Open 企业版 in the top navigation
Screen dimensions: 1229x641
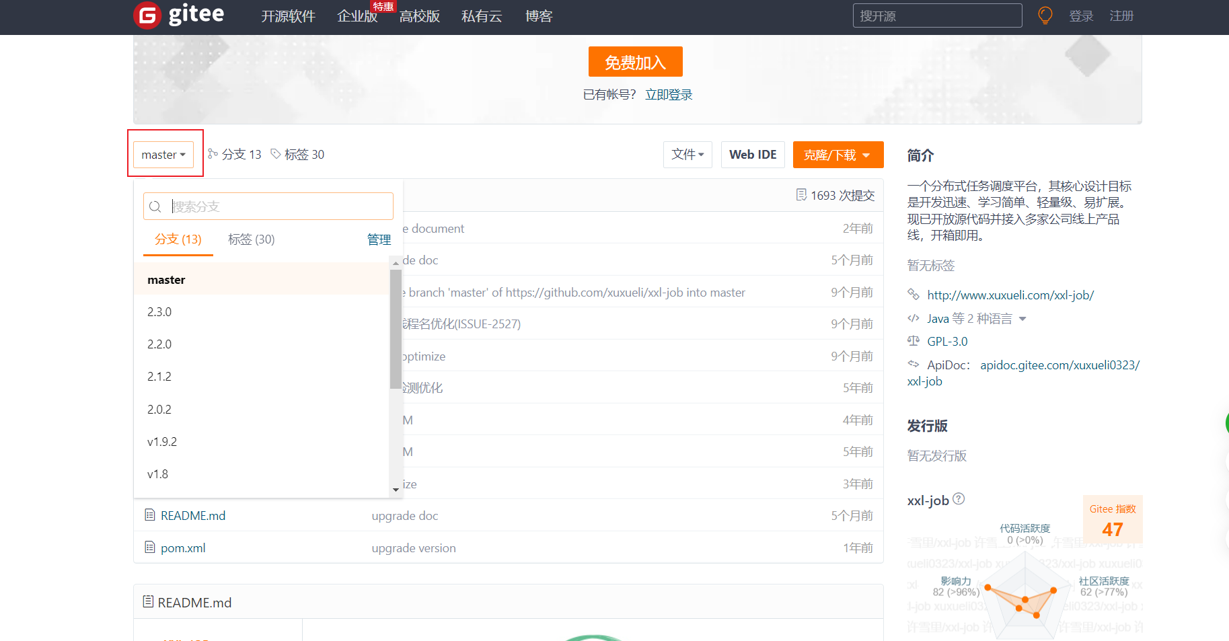357,16
